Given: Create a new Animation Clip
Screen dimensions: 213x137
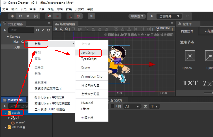Looking at the screenshot, I should [x=92, y=76].
